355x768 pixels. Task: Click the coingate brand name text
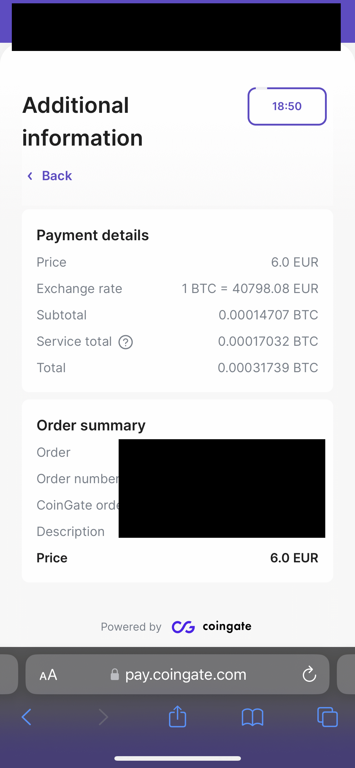coord(227,626)
